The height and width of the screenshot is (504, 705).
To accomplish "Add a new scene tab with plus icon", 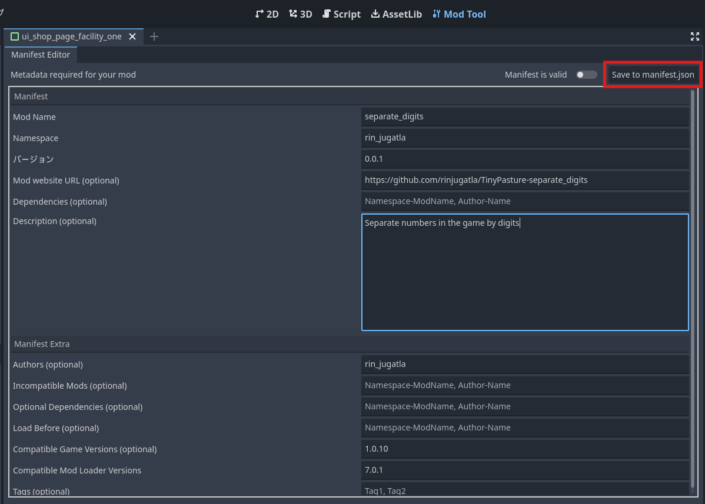I will (154, 36).
